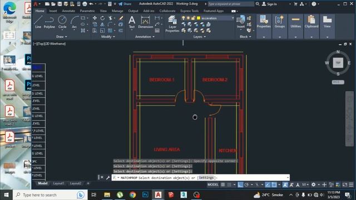This screenshot has width=356, height=200.
Task: Select the Arc tool
Action: click(x=74, y=22)
